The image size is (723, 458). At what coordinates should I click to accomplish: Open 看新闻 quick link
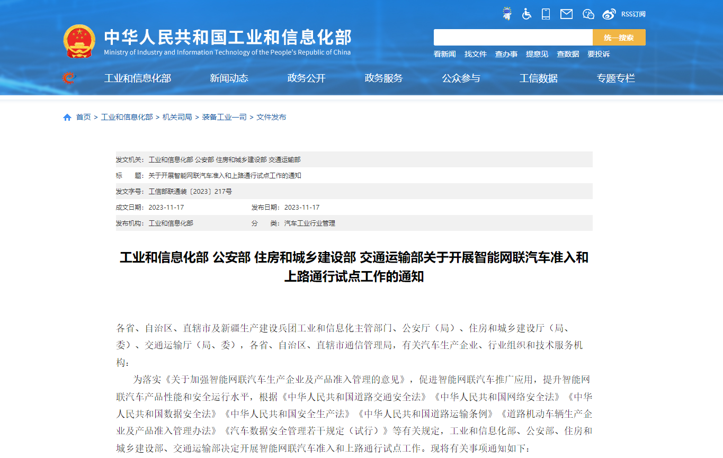click(444, 54)
